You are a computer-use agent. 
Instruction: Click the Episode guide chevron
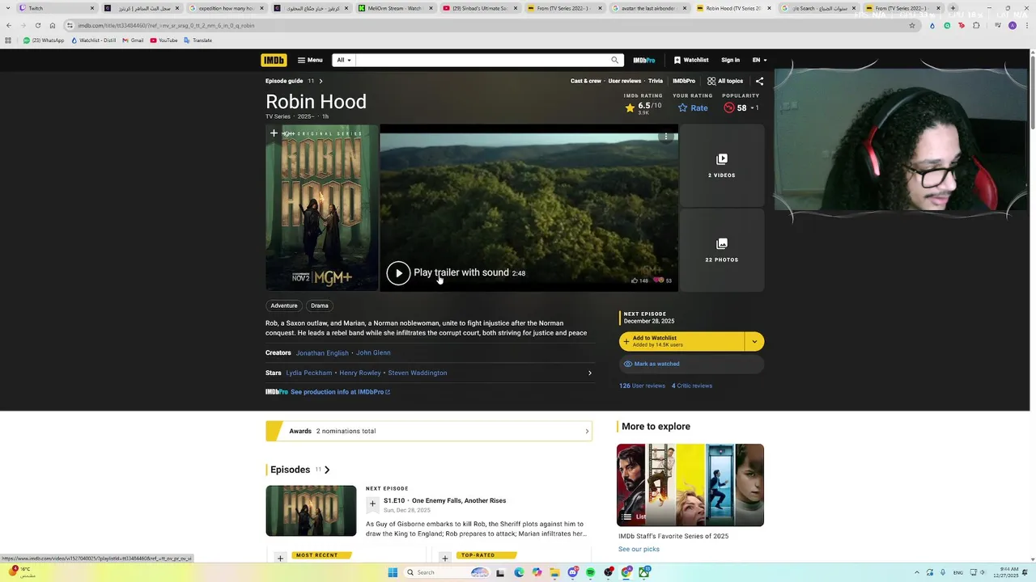click(x=321, y=81)
